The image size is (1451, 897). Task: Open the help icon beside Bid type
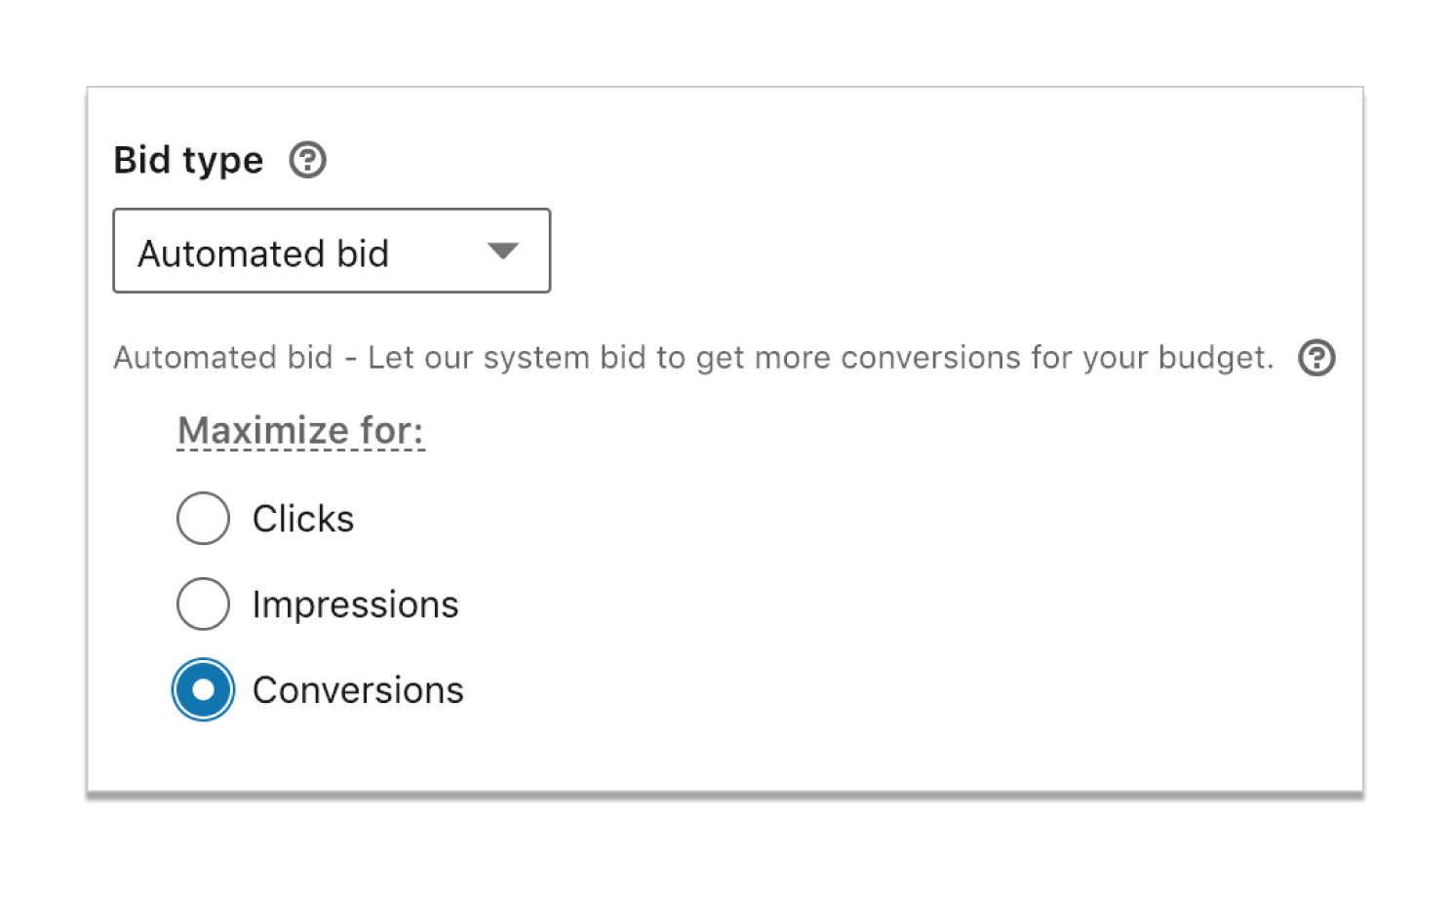[307, 160]
